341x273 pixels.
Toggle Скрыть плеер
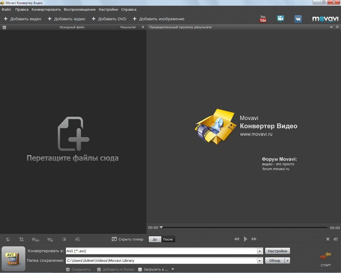[x=127, y=239]
